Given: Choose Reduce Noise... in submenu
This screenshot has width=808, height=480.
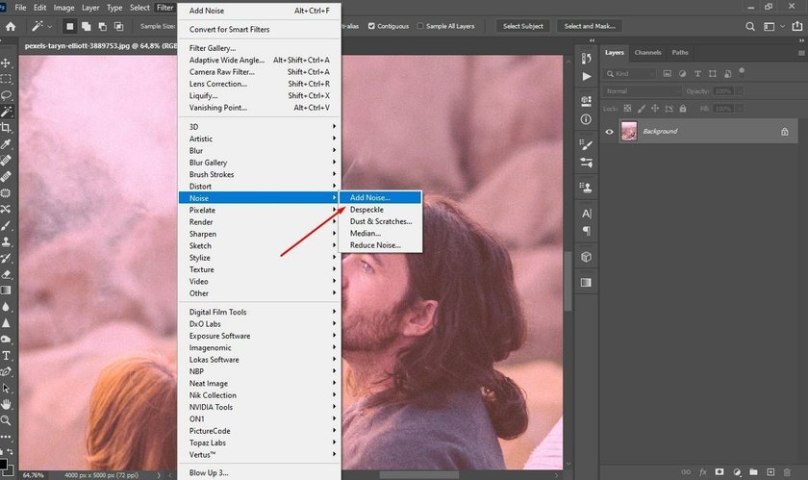Looking at the screenshot, I should click(380, 245).
